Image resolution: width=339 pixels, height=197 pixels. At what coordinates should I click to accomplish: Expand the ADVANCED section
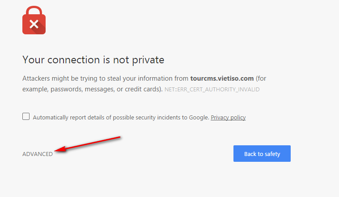point(38,154)
